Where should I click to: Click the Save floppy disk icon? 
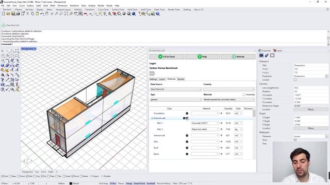(13, 14)
